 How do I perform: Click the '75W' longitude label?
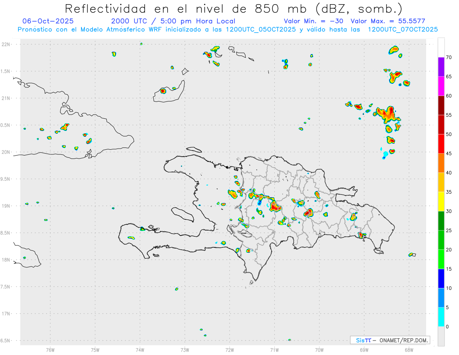tap(95, 350)
